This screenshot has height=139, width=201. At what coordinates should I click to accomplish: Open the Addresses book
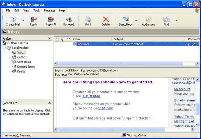pyautogui.click(x=148, y=21)
